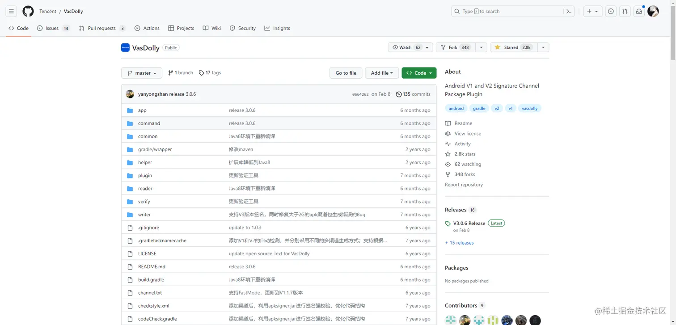The height and width of the screenshot is (325, 676).
Task: Click the Fork button
Action: pyautogui.click(x=456, y=47)
